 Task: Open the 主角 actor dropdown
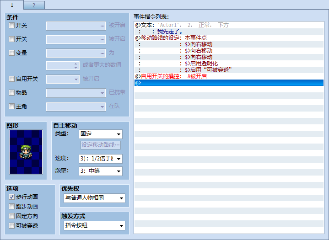pos(76,107)
